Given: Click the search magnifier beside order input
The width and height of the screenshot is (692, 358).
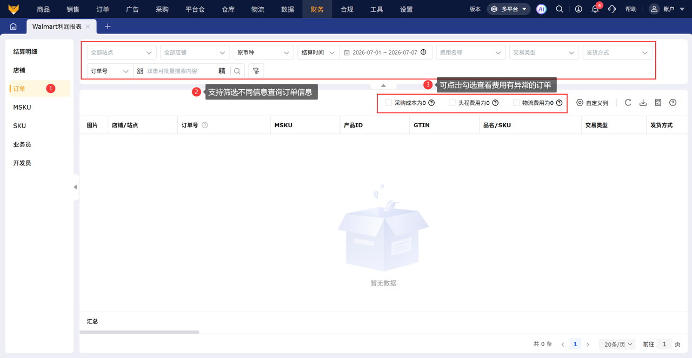Looking at the screenshot, I should [x=237, y=71].
